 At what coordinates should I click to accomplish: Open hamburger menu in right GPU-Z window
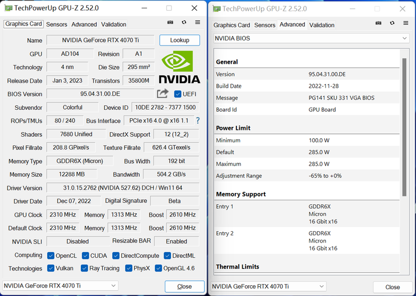[406, 23]
